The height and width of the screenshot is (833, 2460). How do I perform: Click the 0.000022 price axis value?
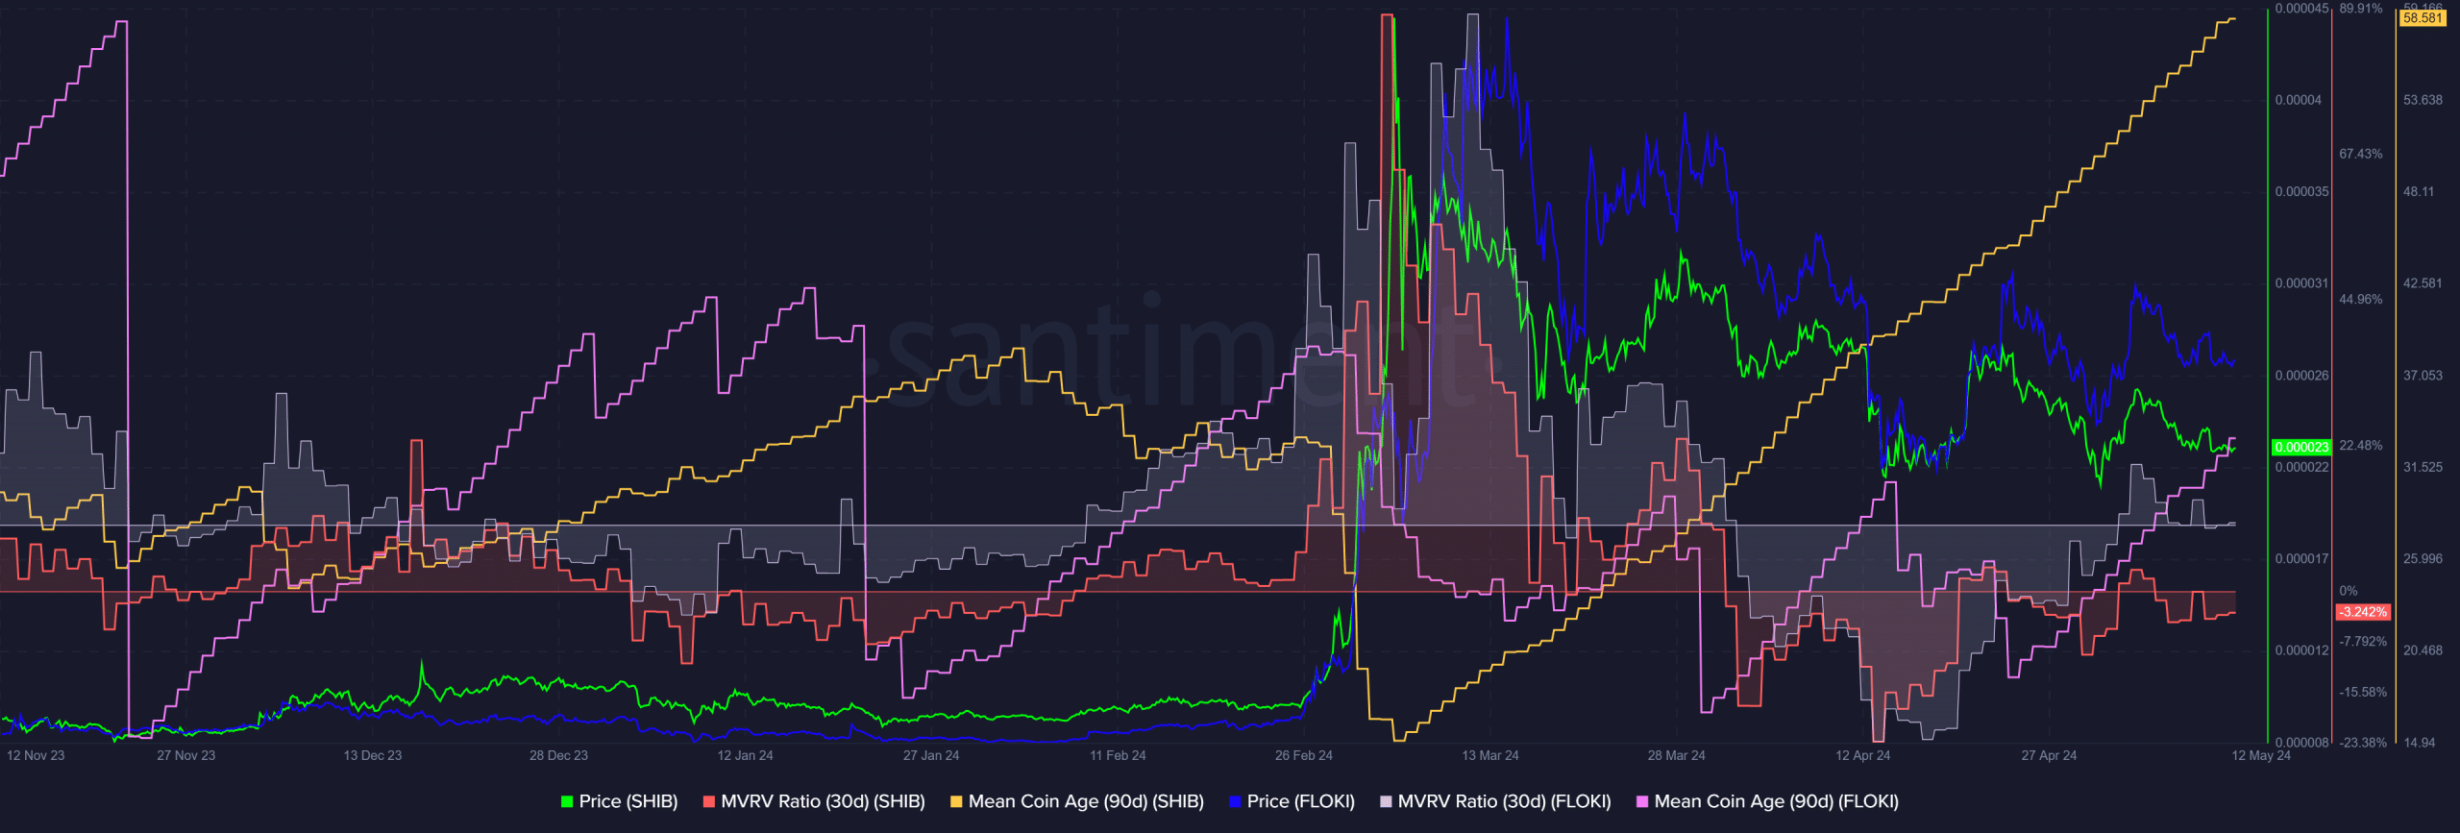(x=2301, y=467)
